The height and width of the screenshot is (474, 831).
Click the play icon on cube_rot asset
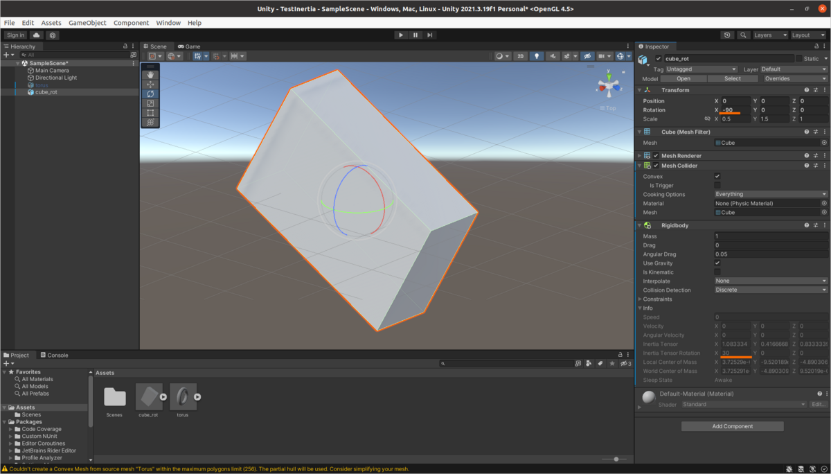pyautogui.click(x=163, y=397)
